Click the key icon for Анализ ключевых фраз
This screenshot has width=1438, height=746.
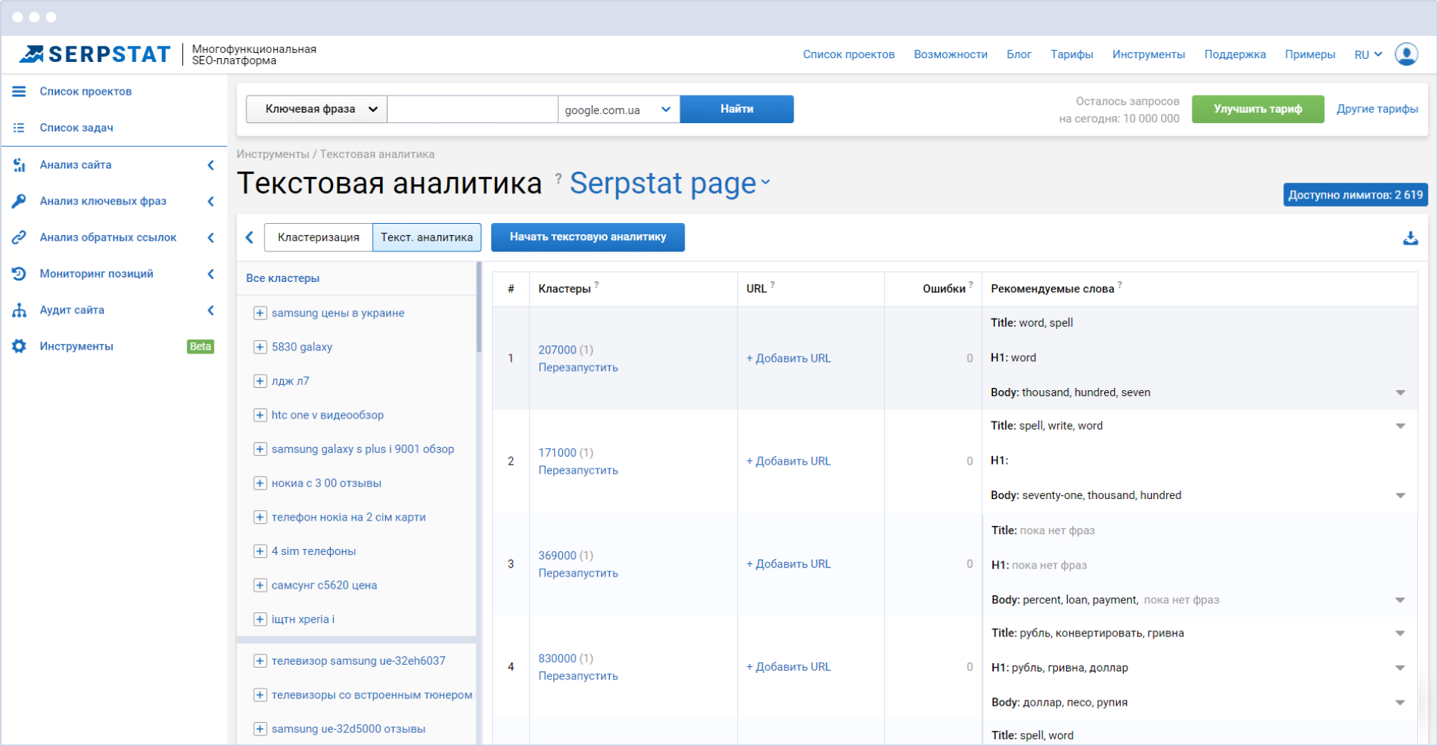point(19,201)
